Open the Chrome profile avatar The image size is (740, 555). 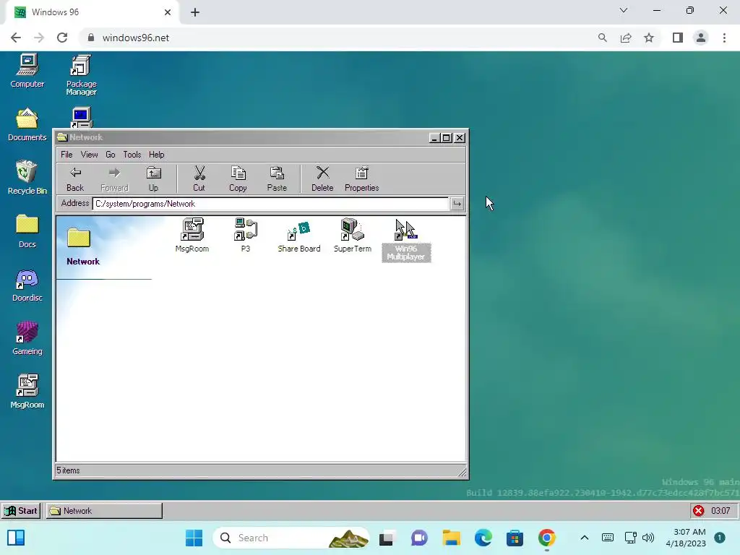[701, 38]
